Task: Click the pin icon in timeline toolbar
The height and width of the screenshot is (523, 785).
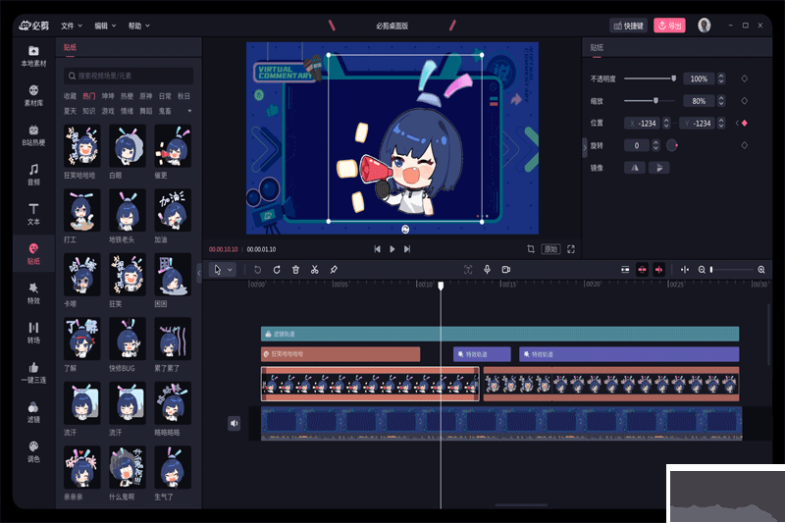Action: pyautogui.click(x=334, y=270)
